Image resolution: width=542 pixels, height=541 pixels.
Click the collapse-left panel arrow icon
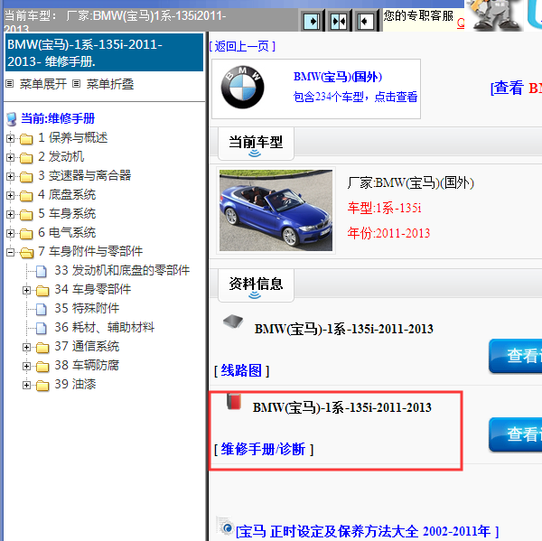click(x=365, y=22)
